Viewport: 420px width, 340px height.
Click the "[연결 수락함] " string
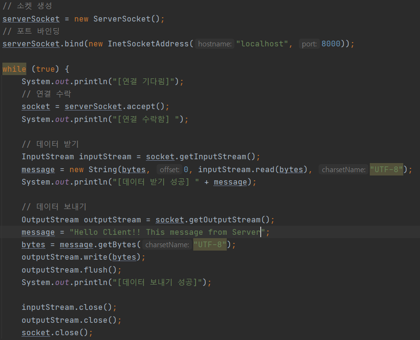point(146,119)
